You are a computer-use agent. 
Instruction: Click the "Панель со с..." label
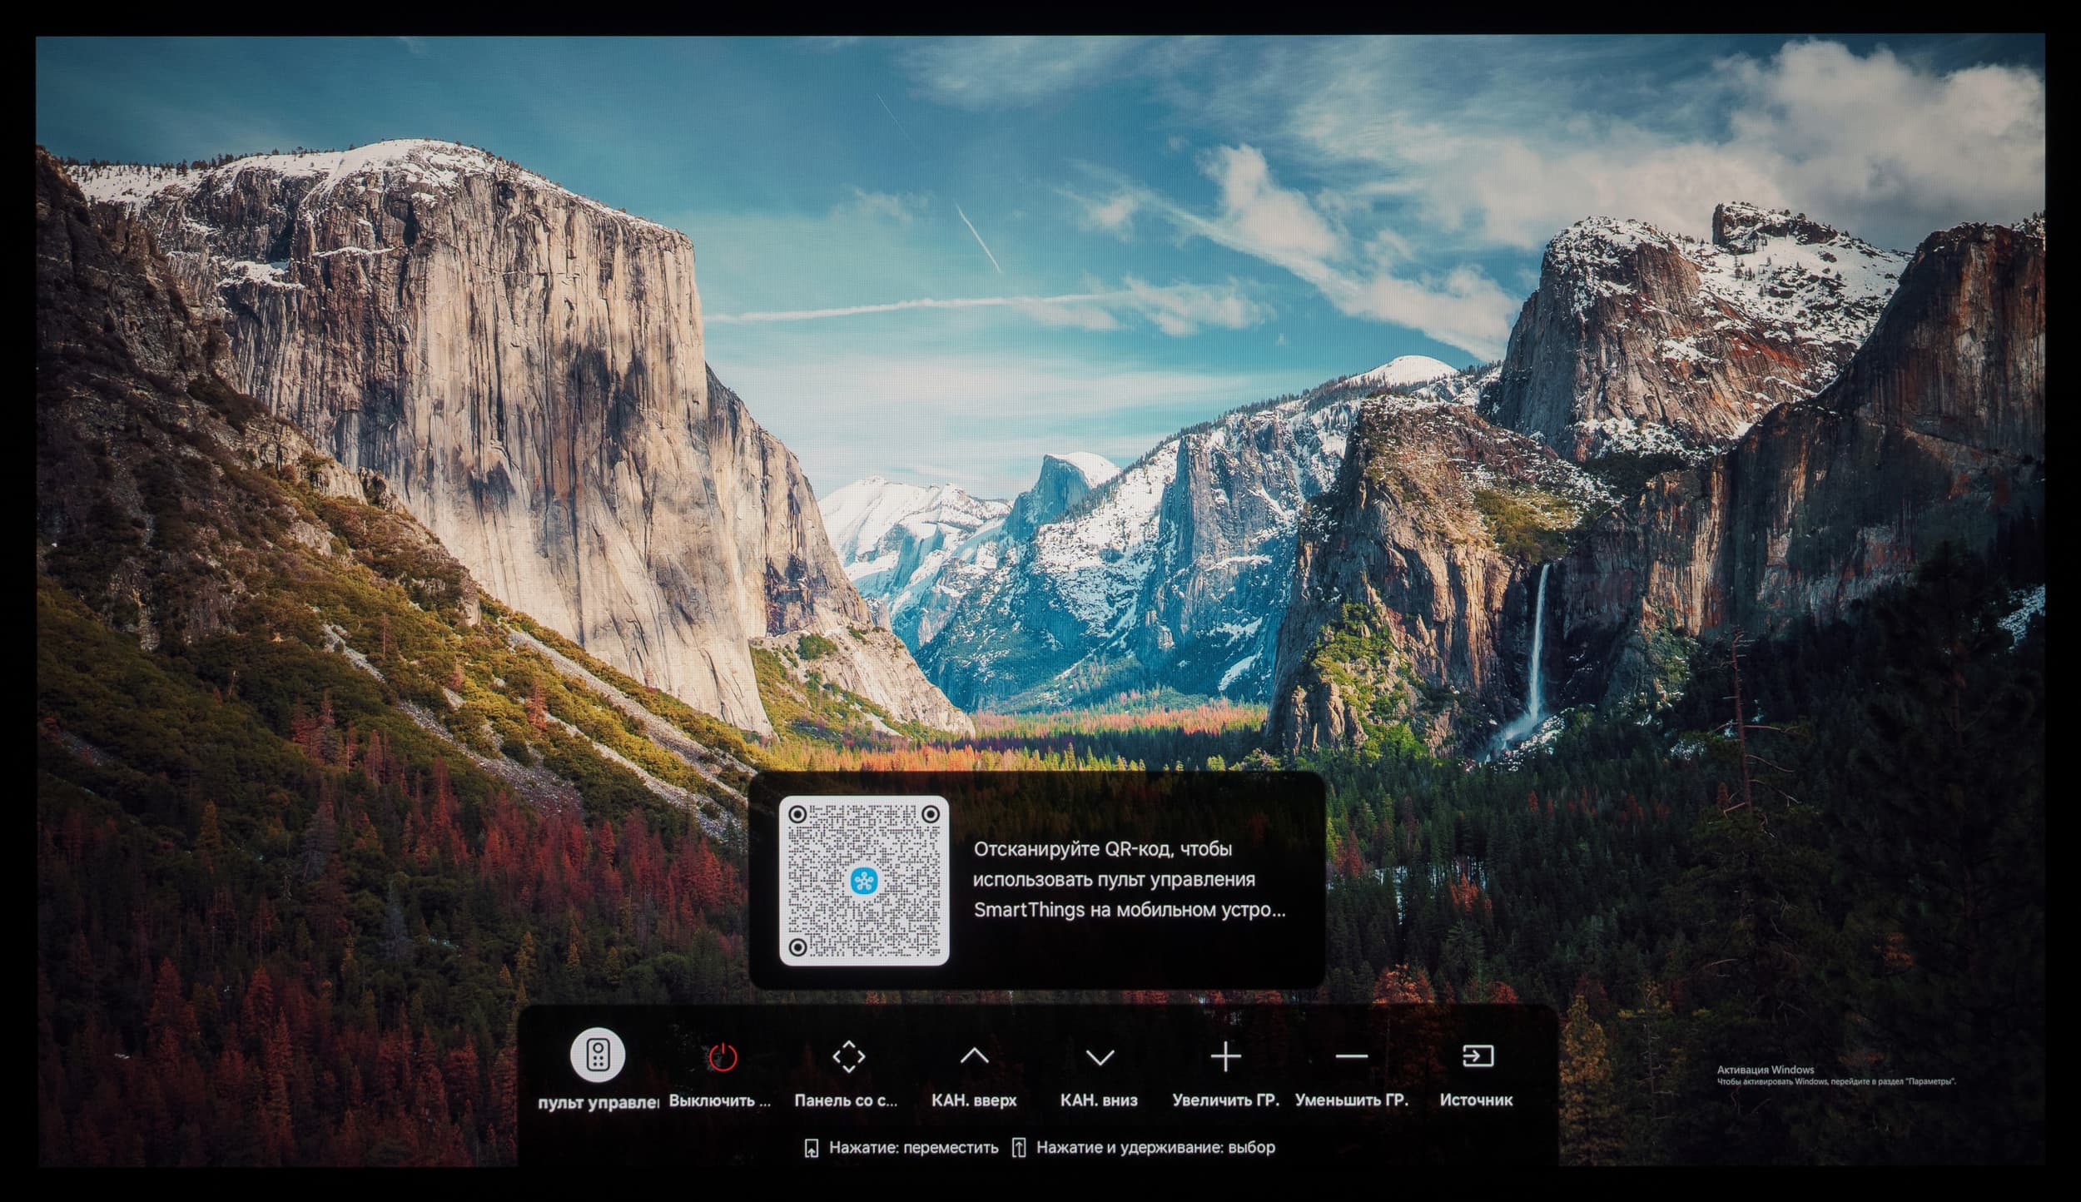pyautogui.click(x=846, y=1100)
